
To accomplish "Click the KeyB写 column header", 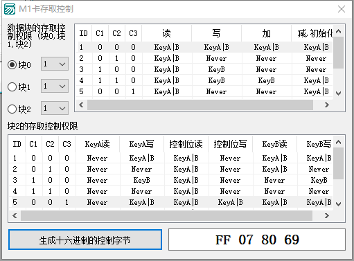I will (315, 144).
